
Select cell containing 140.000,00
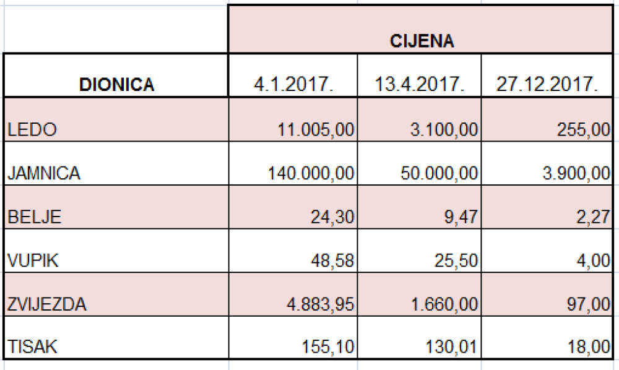293,163
